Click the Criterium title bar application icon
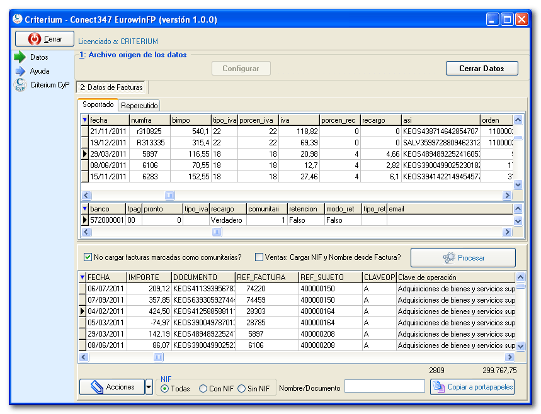 (17, 19)
